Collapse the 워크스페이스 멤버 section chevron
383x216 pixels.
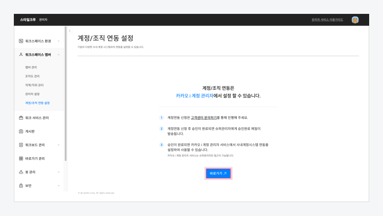tap(59, 55)
